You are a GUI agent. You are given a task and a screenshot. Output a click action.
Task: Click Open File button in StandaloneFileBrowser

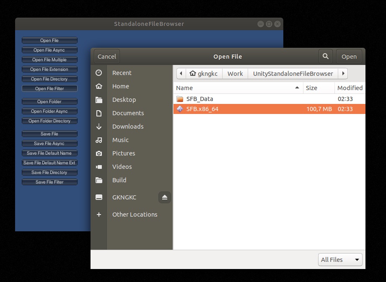click(49, 40)
